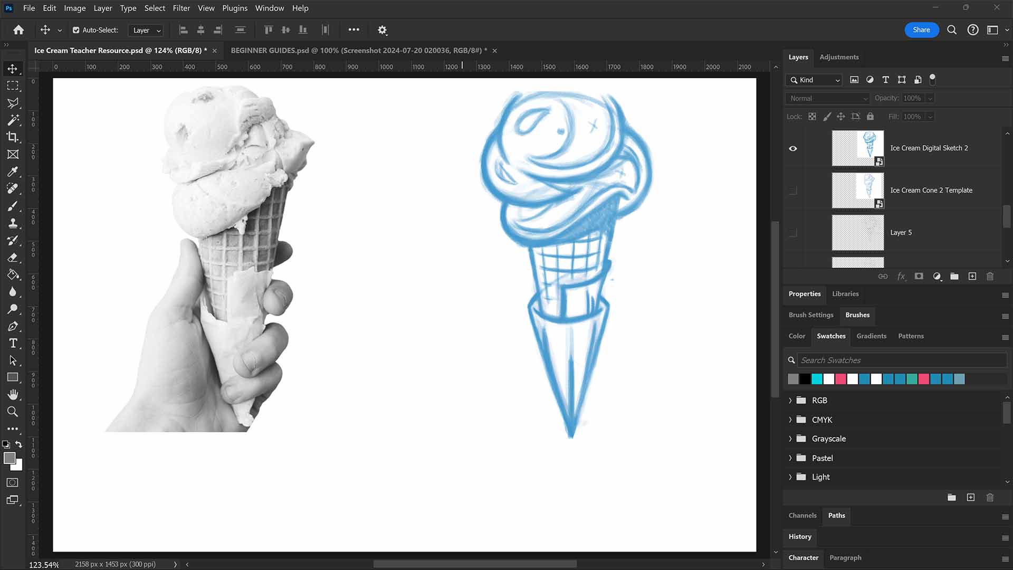Select the Path Selection tool

(13, 360)
